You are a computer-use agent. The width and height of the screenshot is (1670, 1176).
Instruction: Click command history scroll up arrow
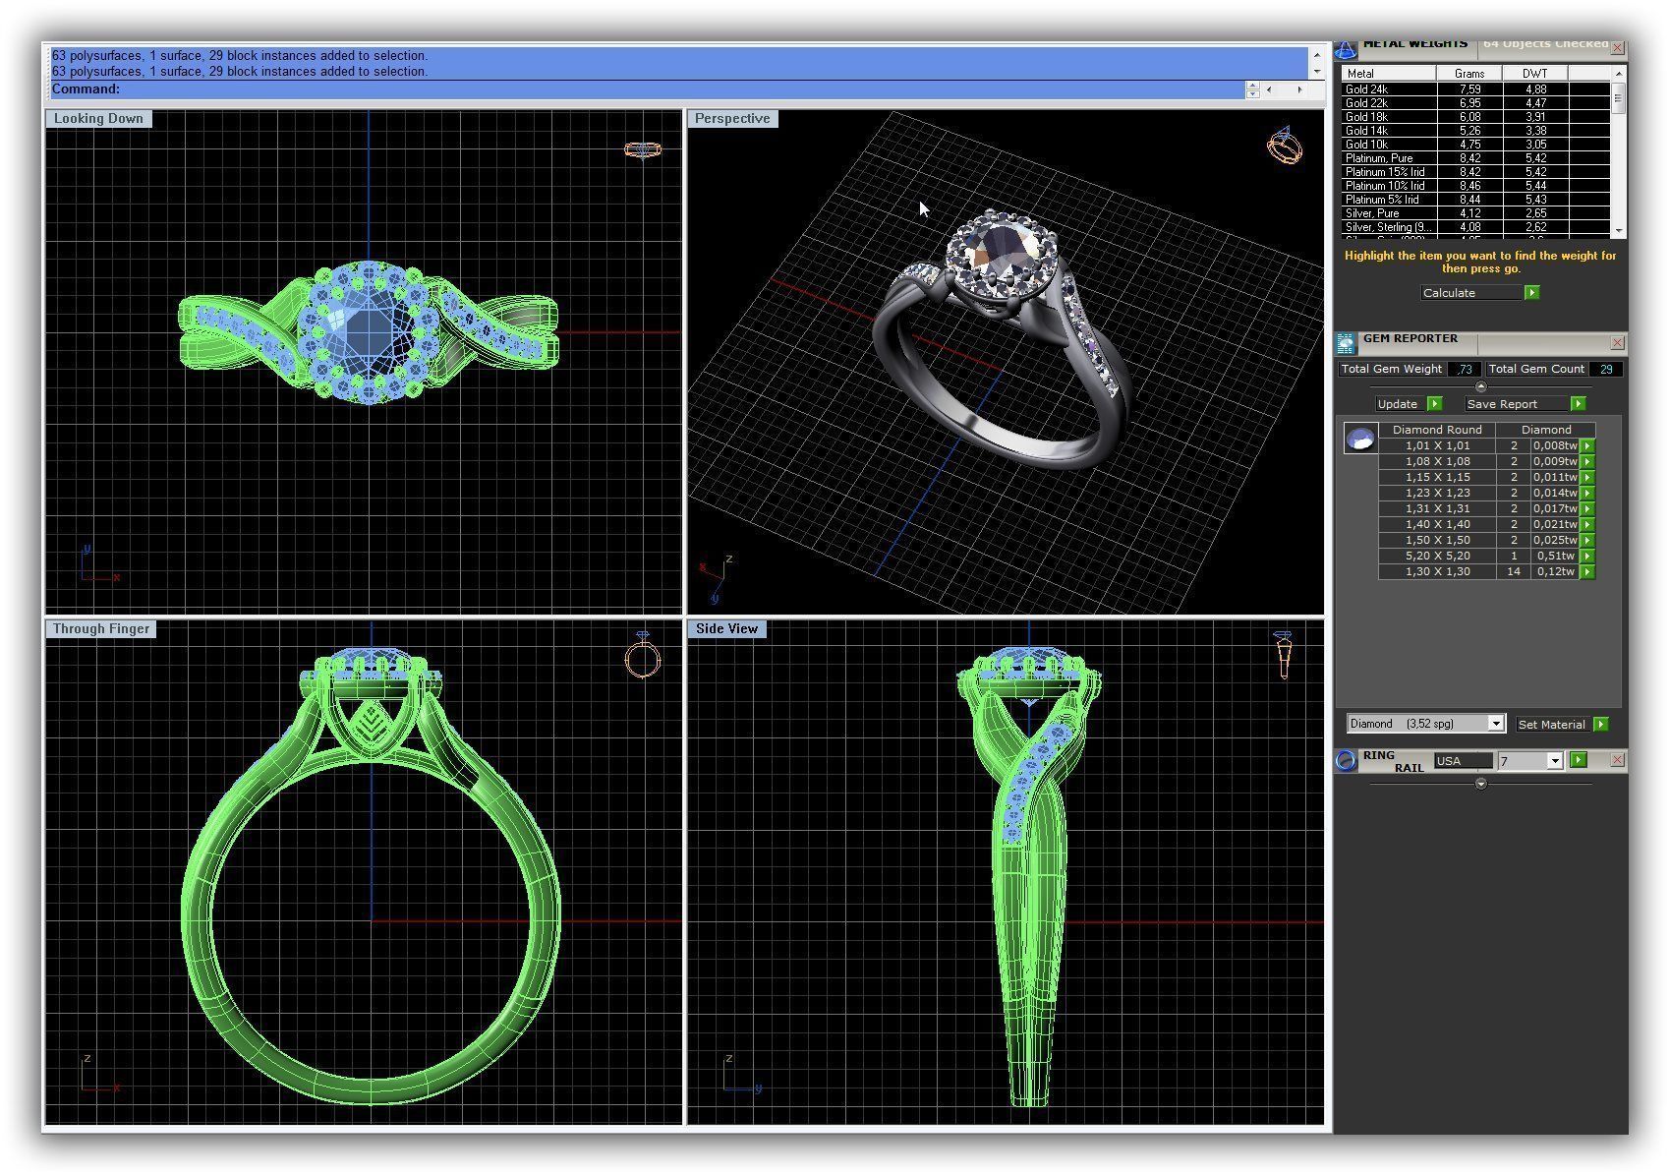pyautogui.click(x=1316, y=55)
